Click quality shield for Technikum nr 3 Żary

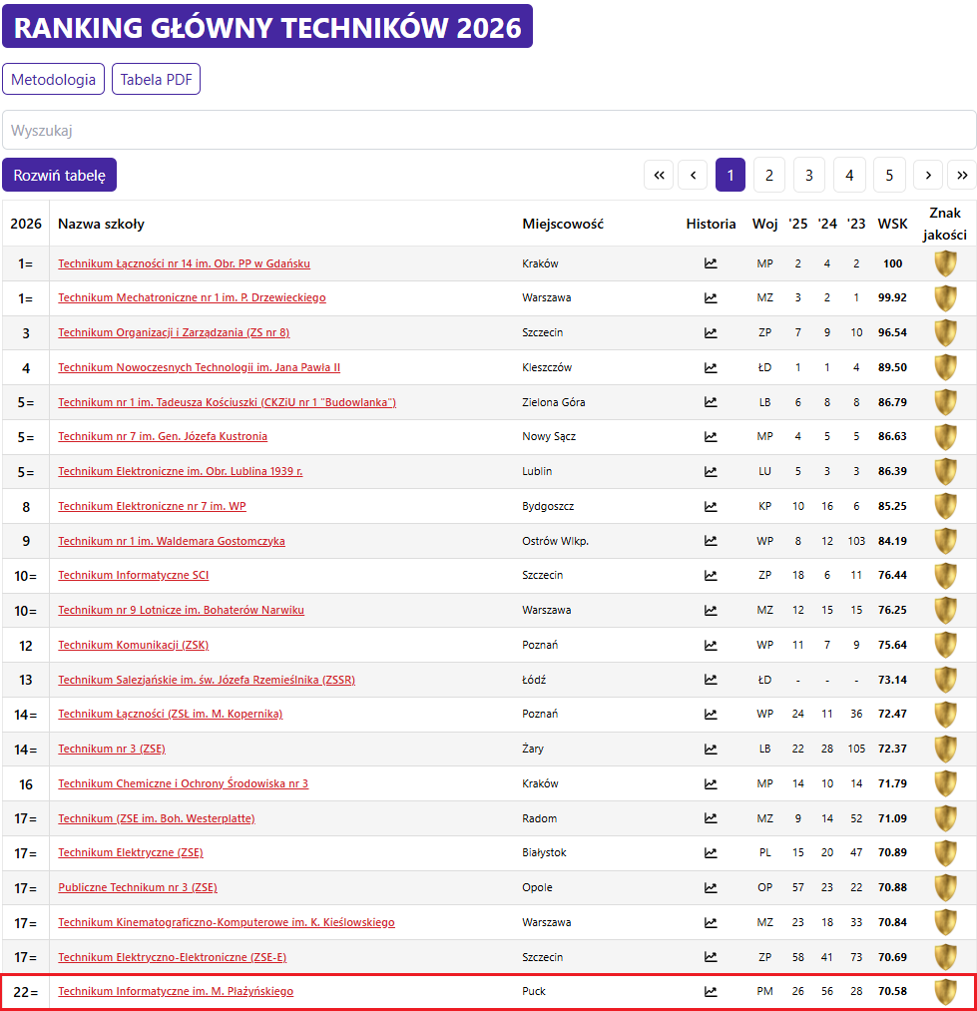click(x=945, y=749)
